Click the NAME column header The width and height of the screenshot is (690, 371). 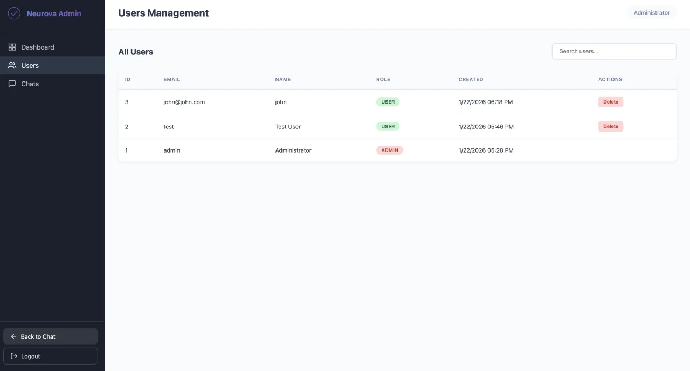tap(283, 79)
